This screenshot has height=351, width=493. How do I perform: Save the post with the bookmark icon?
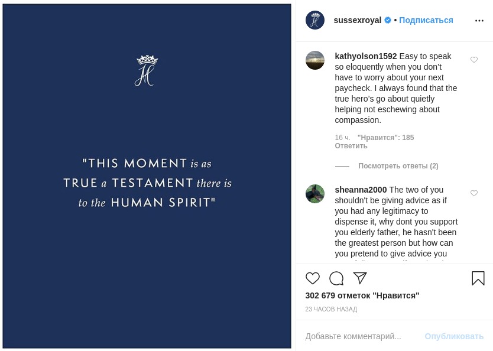click(478, 278)
